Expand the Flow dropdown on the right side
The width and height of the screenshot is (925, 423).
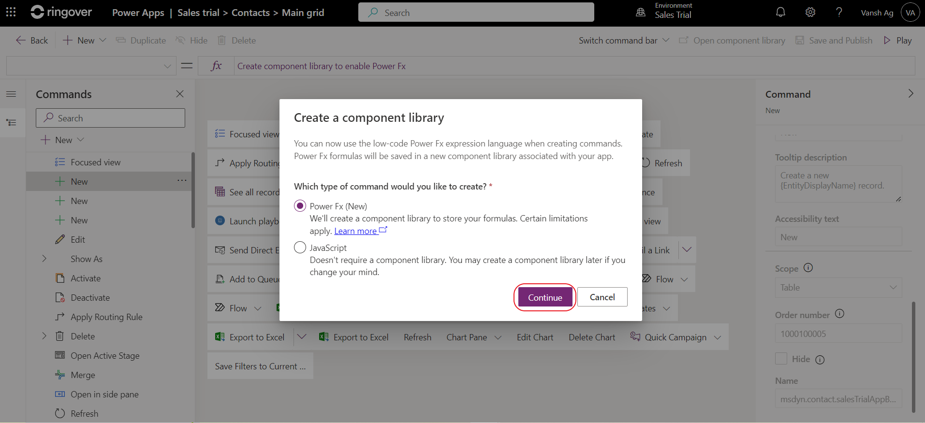pos(684,279)
